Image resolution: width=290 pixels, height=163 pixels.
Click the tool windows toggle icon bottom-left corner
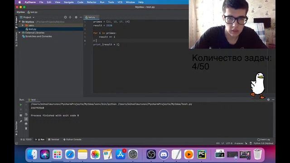[x=17, y=143]
